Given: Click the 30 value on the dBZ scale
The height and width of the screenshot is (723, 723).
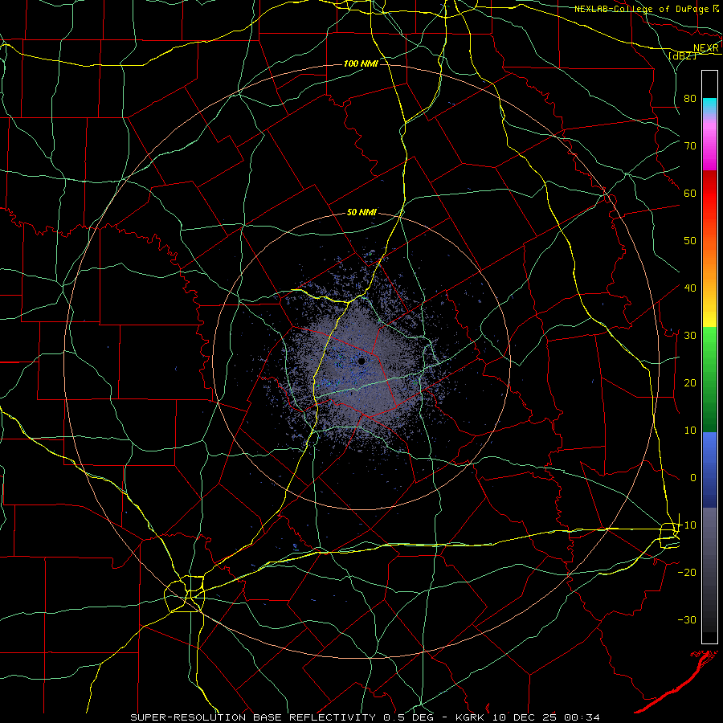Looking at the screenshot, I should 690,336.
